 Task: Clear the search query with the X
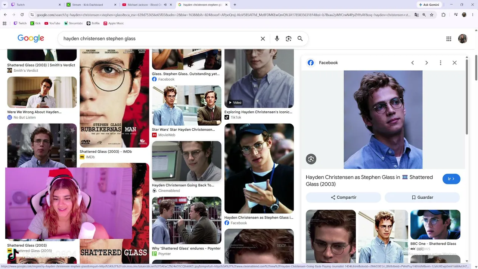pyautogui.click(x=263, y=38)
